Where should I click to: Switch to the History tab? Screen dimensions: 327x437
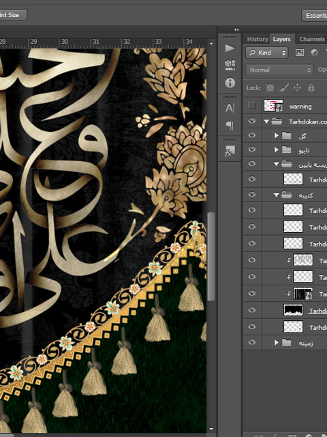[x=258, y=40]
